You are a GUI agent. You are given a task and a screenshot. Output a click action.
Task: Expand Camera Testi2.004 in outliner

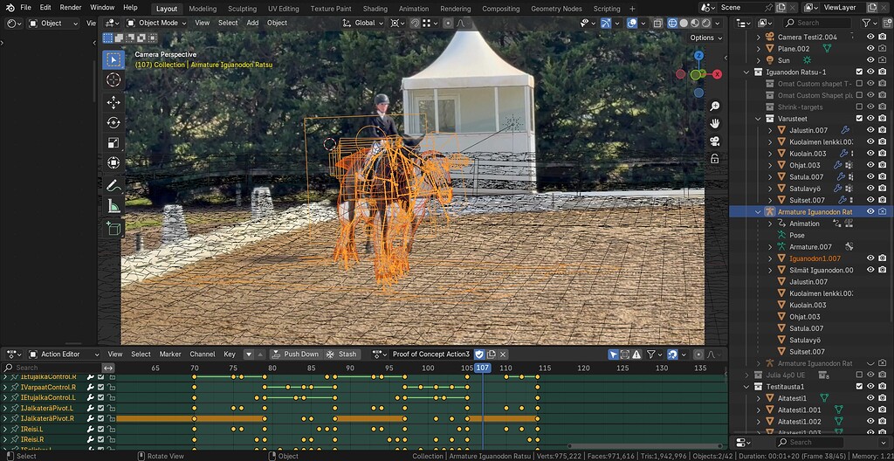(759, 37)
